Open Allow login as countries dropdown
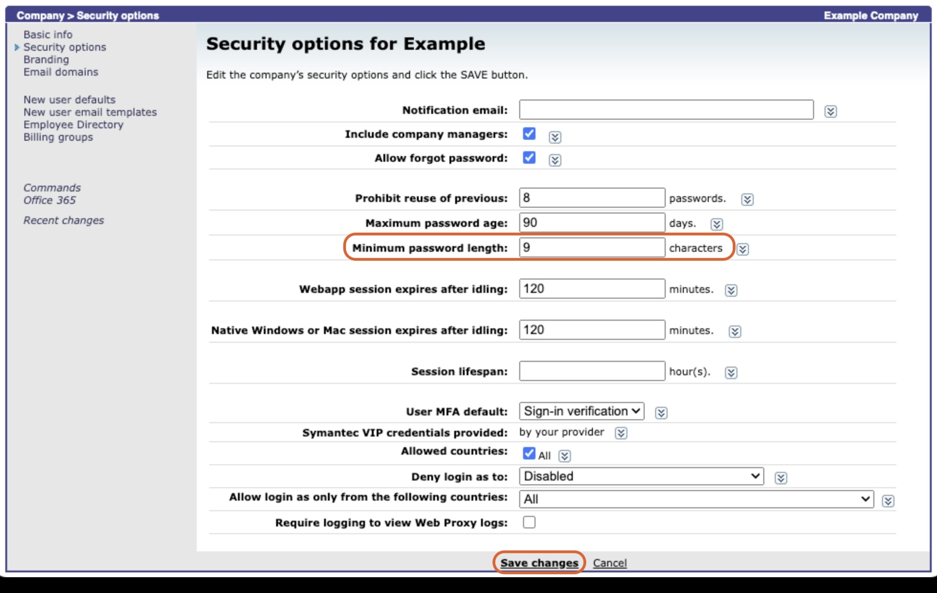937x593 pixels. coord(696,499)
